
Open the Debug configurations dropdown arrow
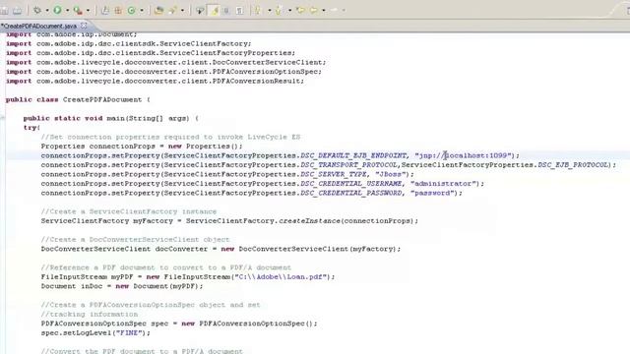pyautogui.click(x=47, y=11)
